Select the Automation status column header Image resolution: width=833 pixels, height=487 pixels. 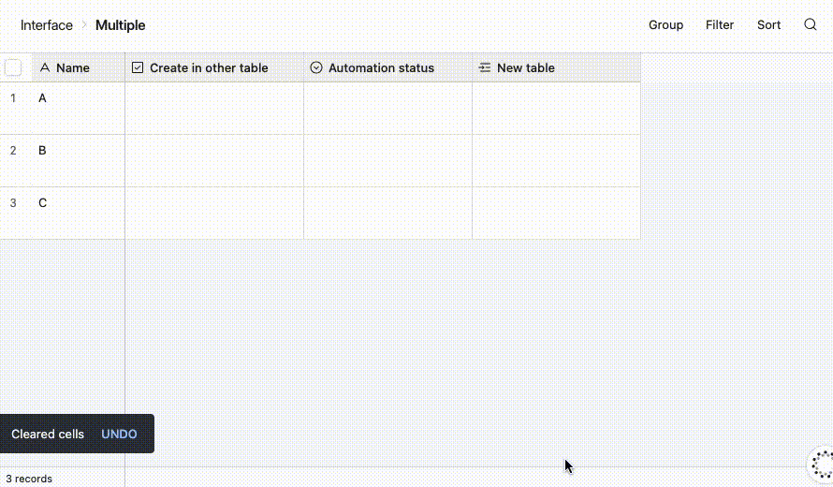coord(387,67)
